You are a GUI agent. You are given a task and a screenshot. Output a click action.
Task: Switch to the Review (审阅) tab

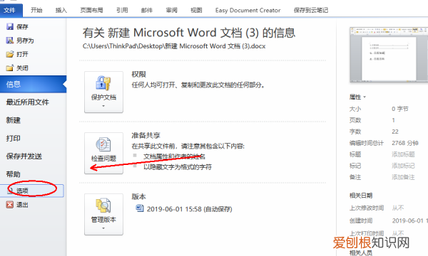pos(172,11)
